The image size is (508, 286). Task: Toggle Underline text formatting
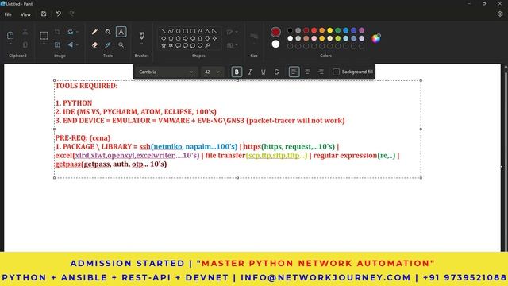[263, 71]
